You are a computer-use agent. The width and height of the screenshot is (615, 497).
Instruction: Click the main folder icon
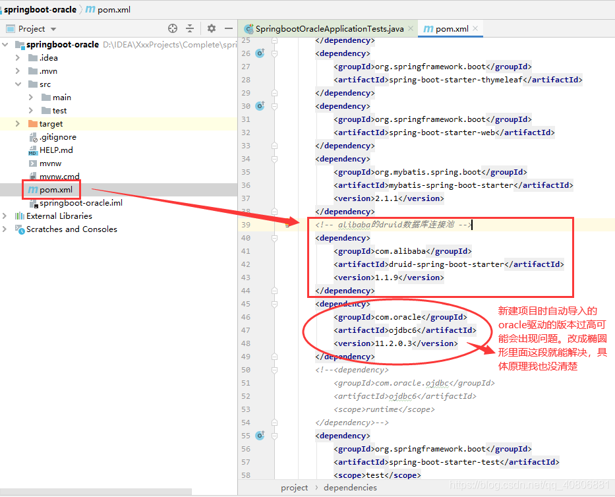click(x=46, y=98)
